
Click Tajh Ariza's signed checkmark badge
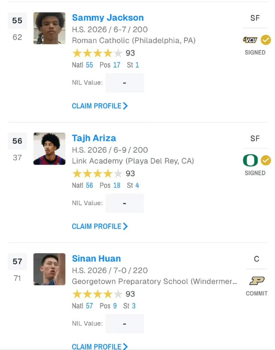(x=266, y=161)
